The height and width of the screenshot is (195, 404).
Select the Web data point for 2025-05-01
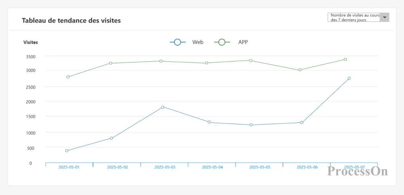[67, 151]
